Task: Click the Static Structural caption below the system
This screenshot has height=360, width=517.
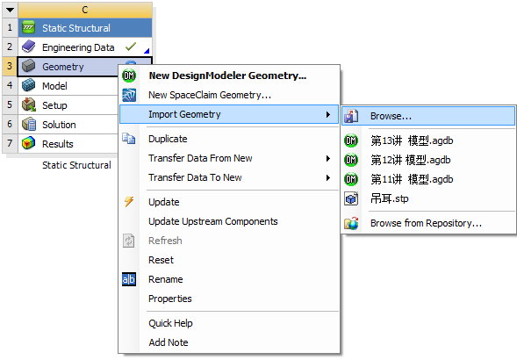Action: (x=76, y=165)
